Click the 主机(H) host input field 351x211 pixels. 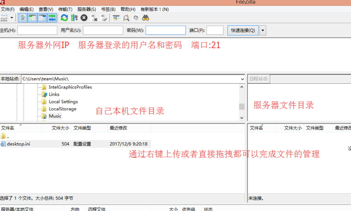pos(37,30)
